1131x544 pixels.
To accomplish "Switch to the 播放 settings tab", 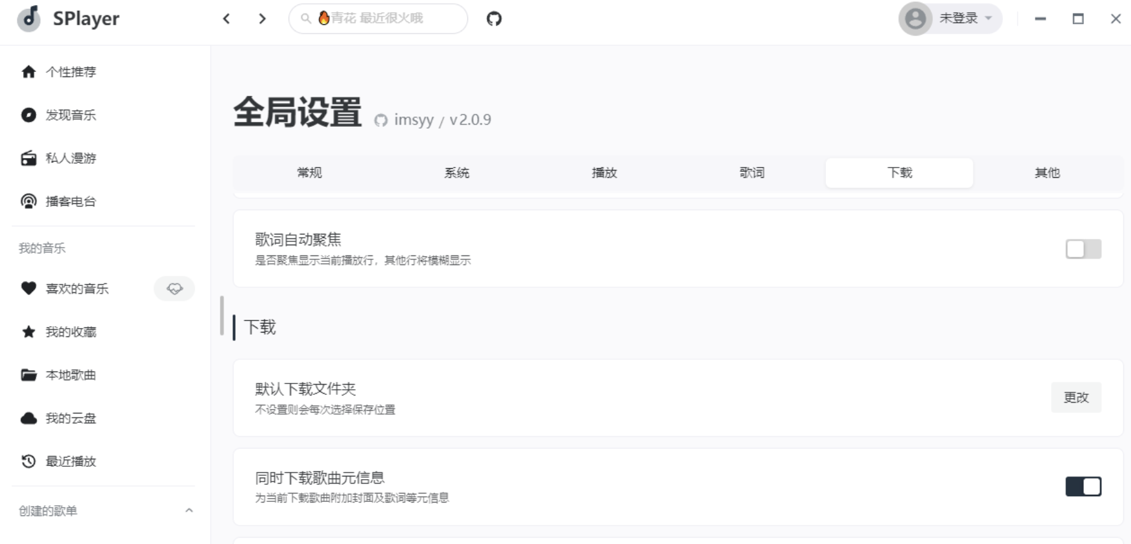I will coord(604,173).
